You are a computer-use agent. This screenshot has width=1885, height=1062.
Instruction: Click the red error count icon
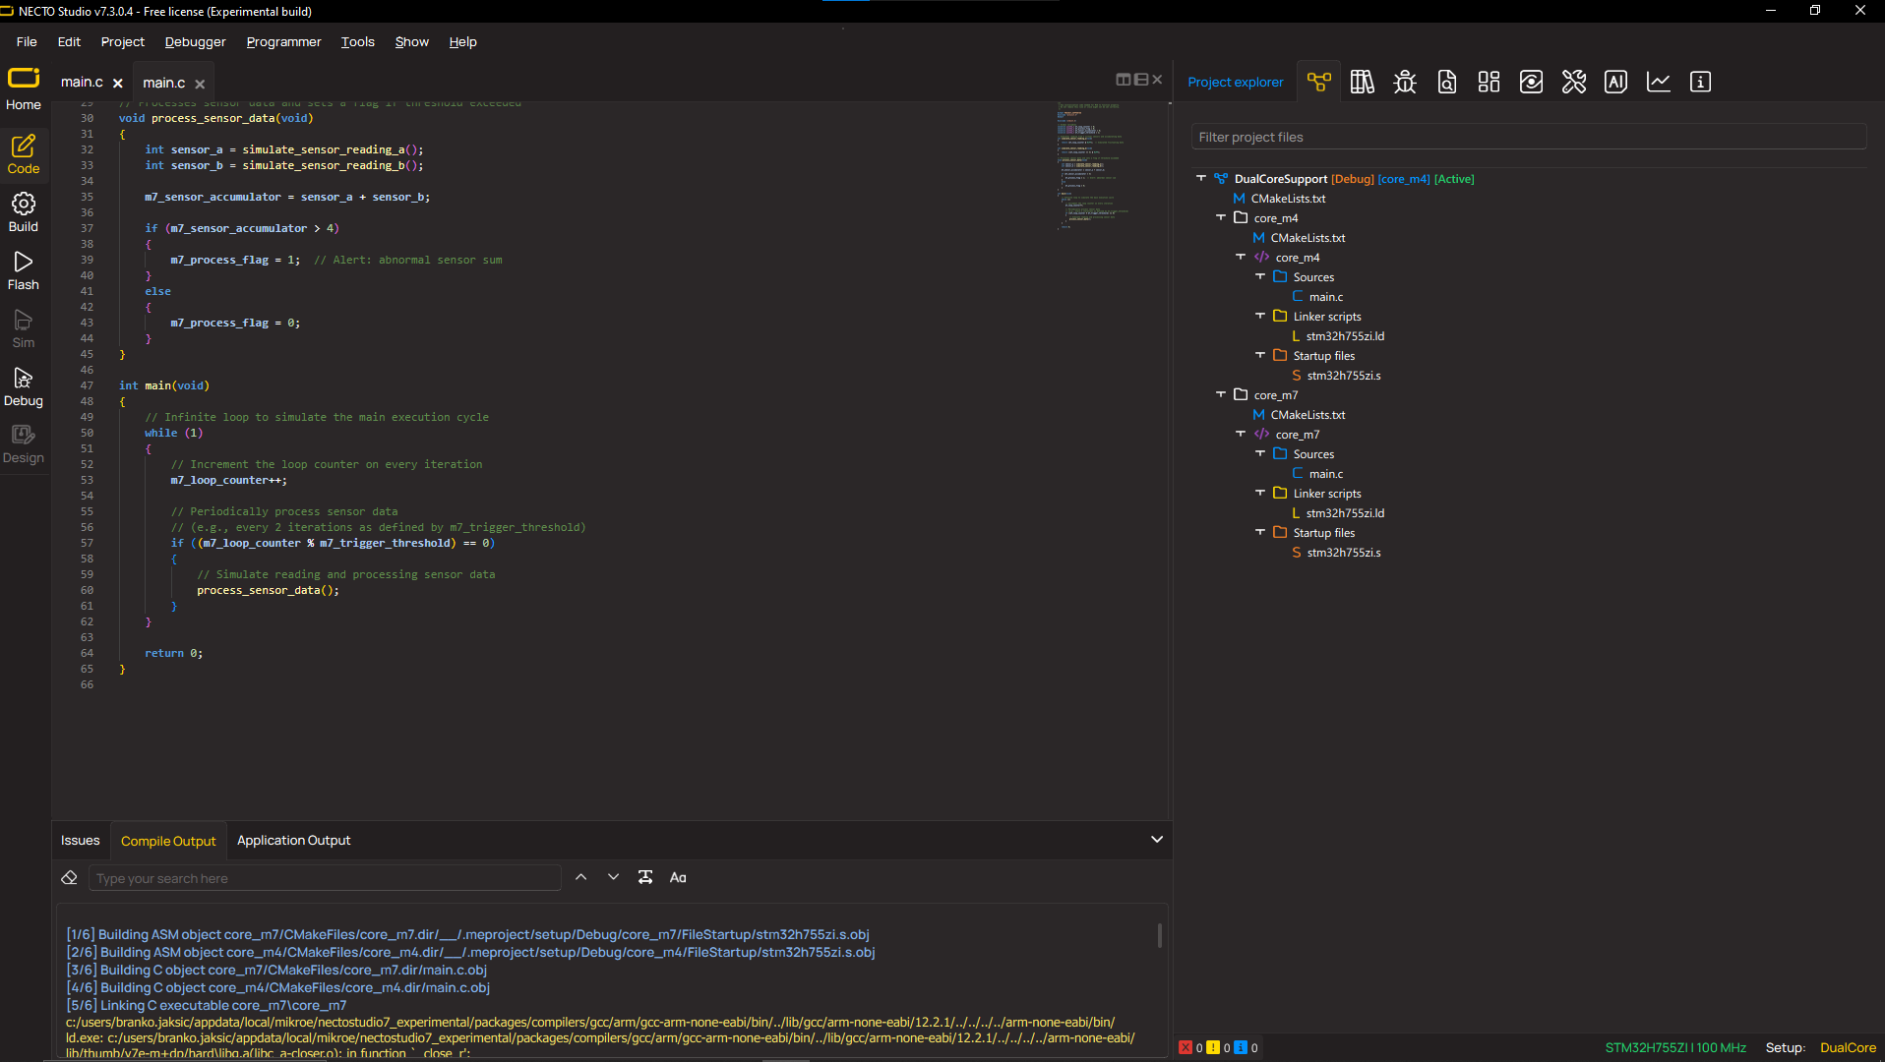pyautogui.click(x=1186, y=1047)
